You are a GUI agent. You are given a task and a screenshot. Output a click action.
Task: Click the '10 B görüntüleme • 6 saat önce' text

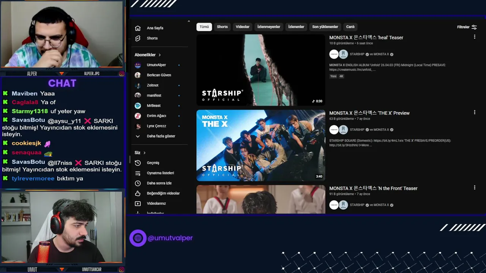tap(351, 43)
